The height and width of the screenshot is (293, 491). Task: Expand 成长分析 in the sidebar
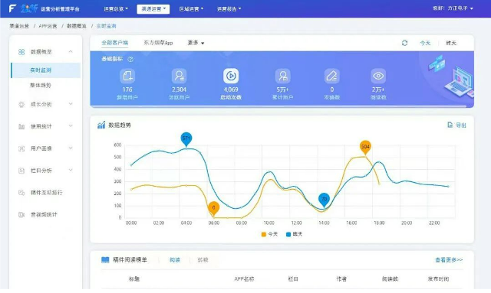(x=45, y=104)
